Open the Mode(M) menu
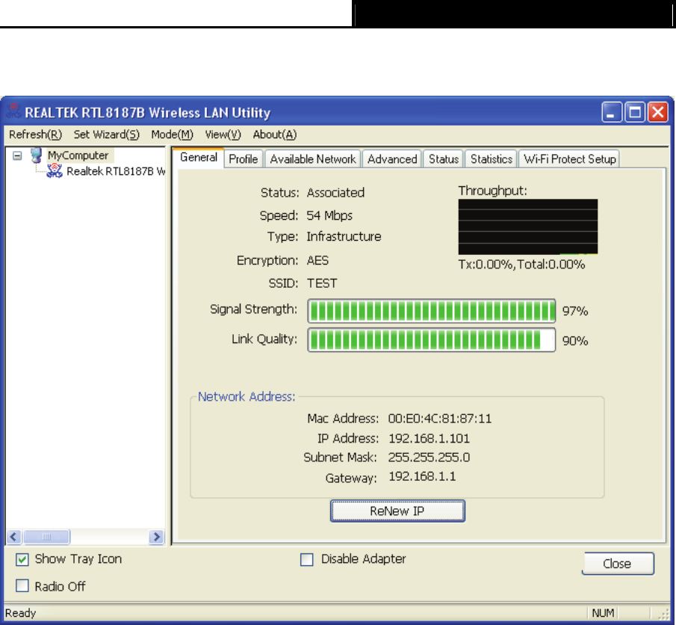Viewport: 676px width, 625px height. [172, 135]
